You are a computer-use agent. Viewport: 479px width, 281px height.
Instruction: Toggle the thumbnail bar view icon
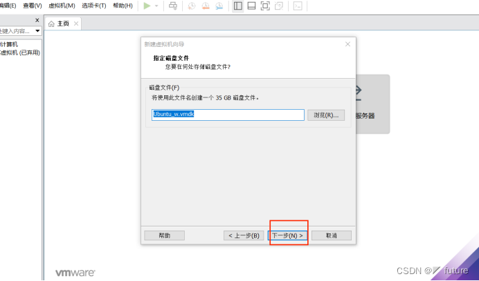click(251, 6)
